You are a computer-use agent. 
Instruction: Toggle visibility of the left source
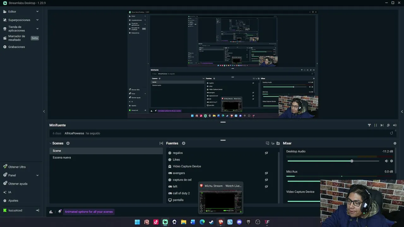(x=266, y=186)
